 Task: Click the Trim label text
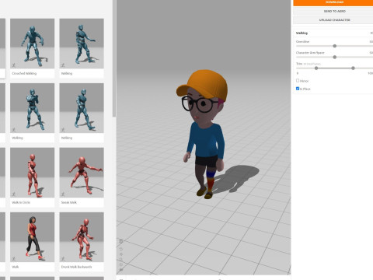pyautogui.click(x=299, y=64)
